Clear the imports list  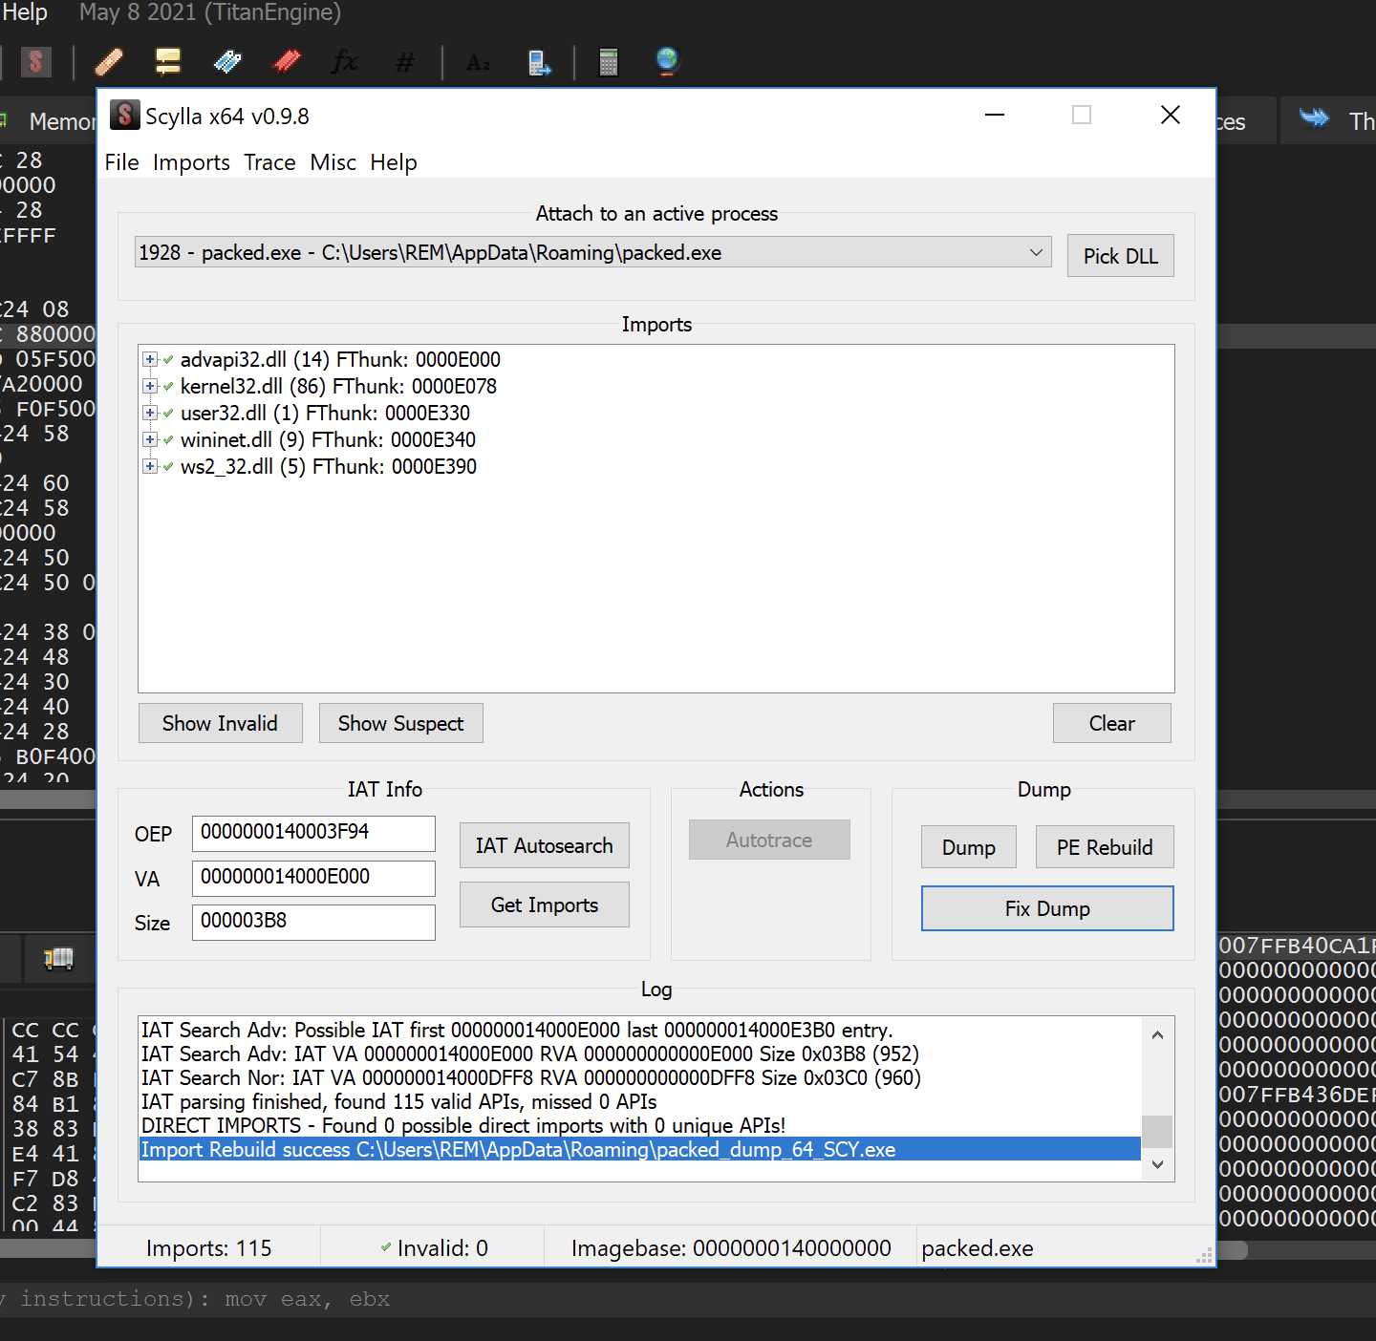(1112, 723)
